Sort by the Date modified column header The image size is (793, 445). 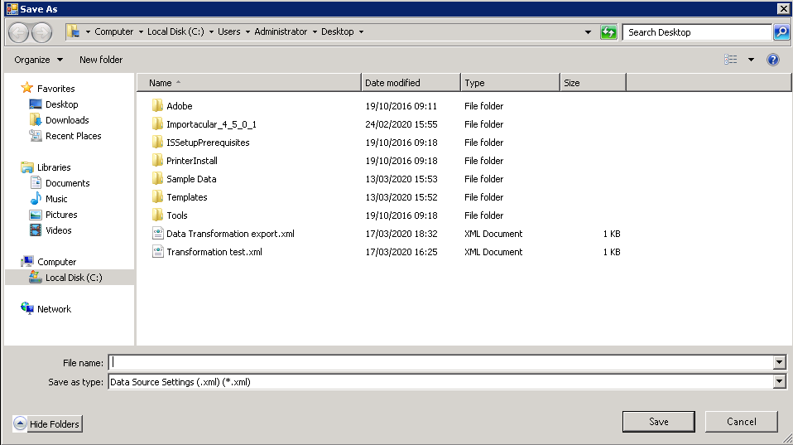point(411,83)
